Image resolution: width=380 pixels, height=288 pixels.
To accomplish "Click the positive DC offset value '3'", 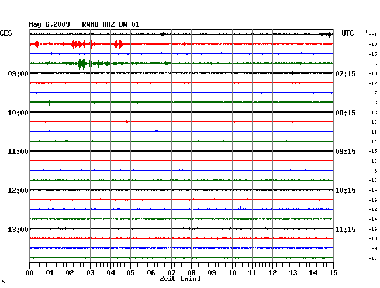I will (376, 103).
